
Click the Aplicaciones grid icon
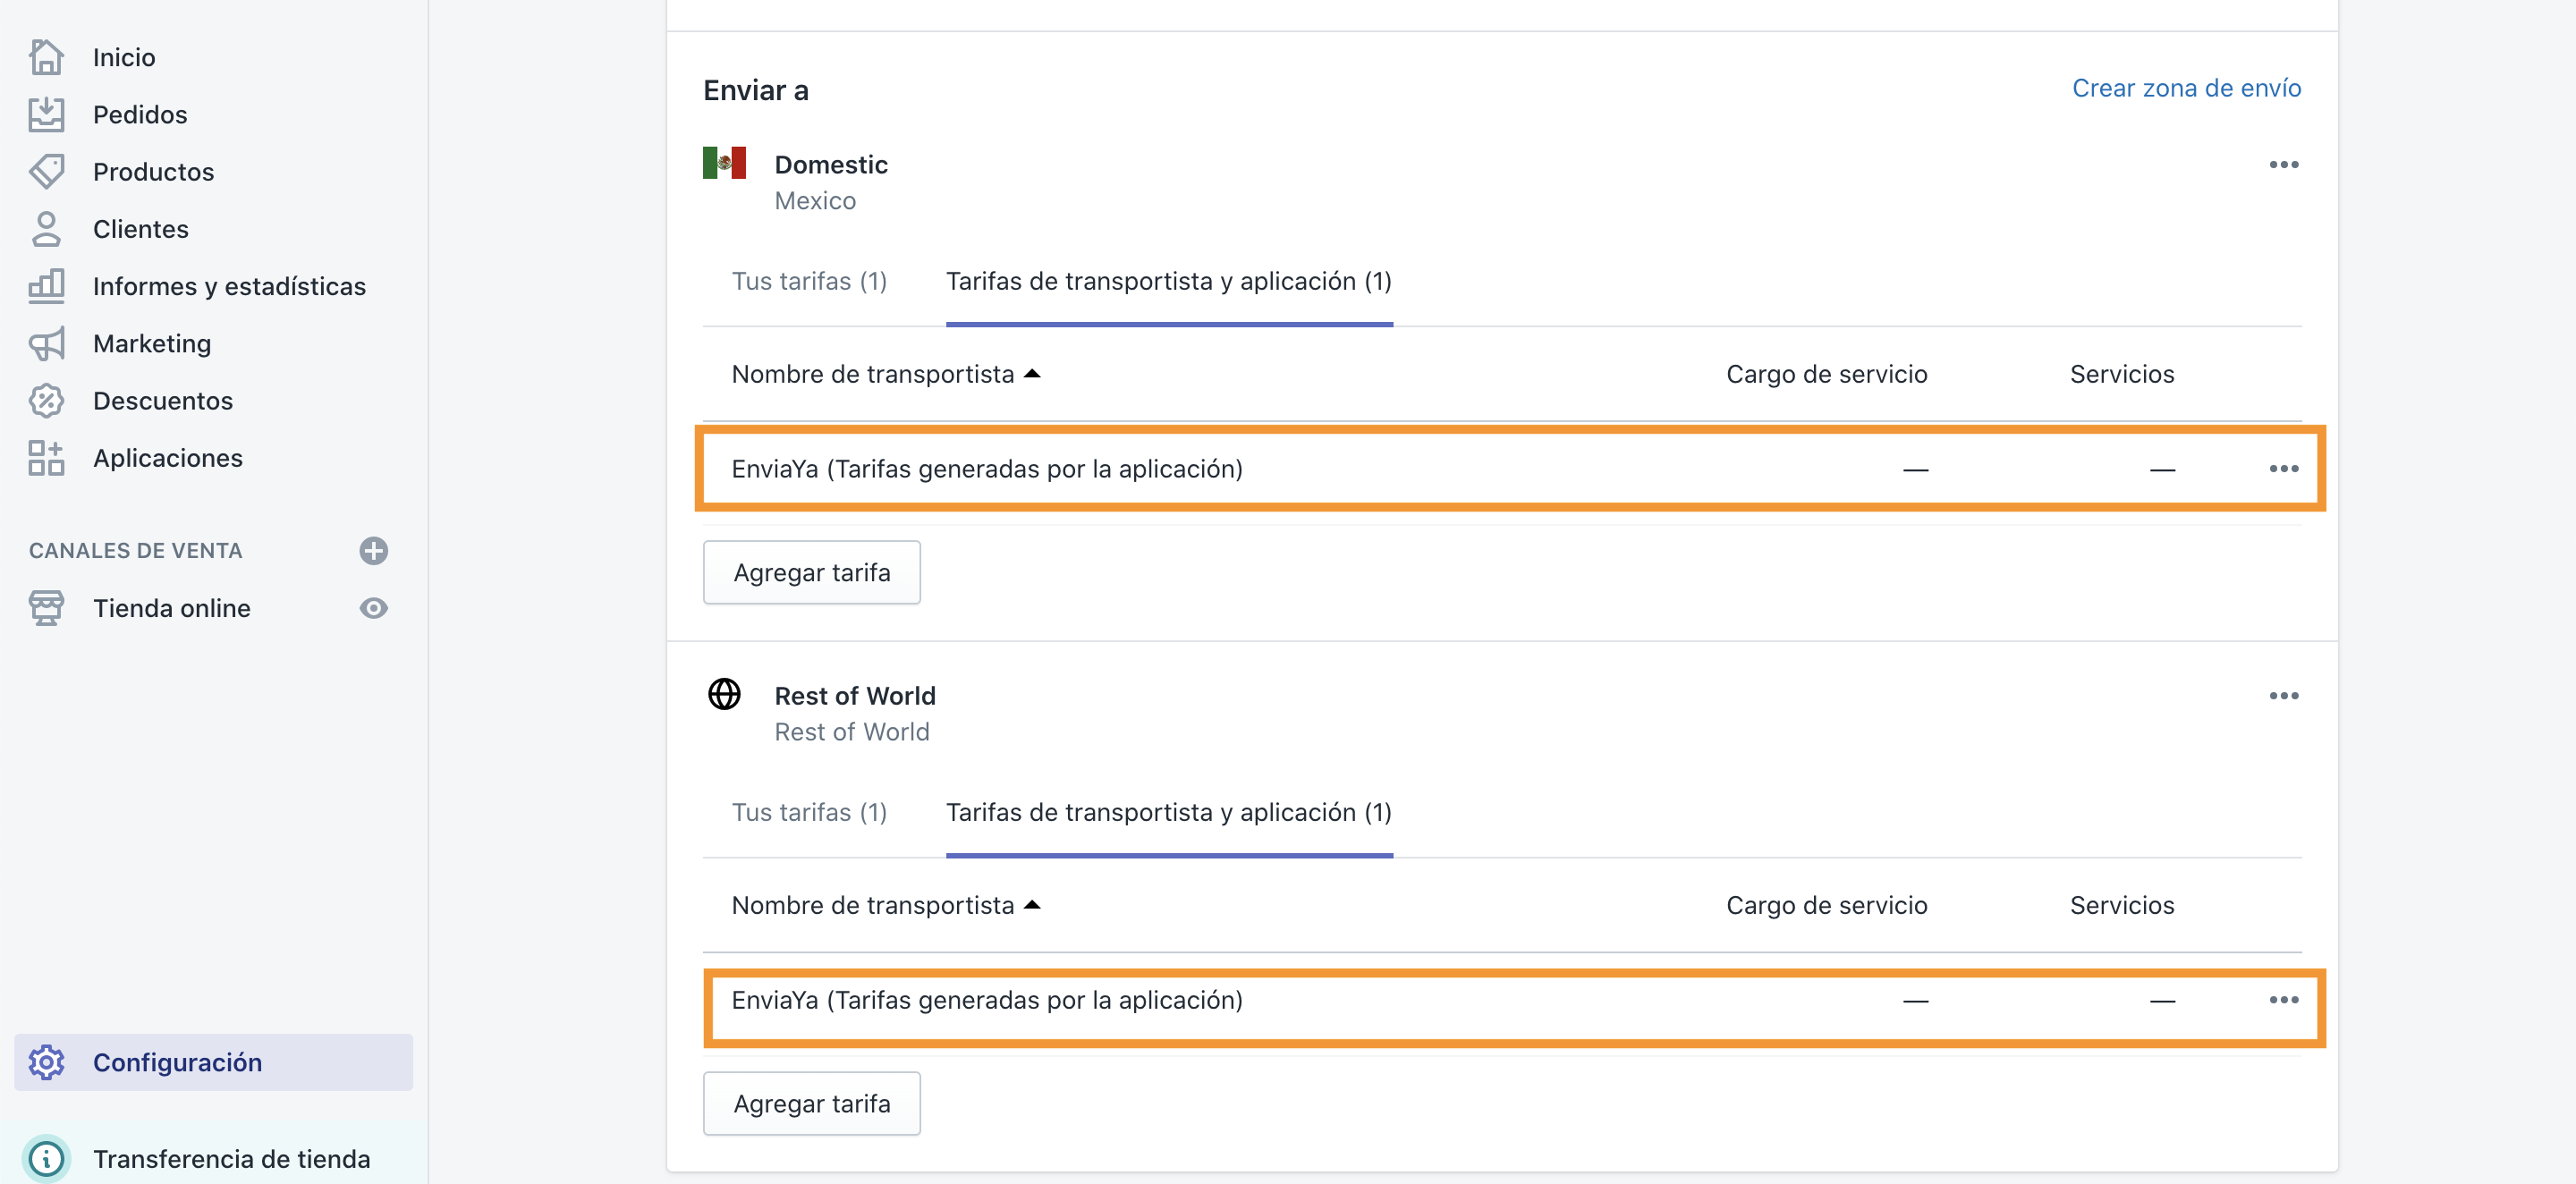tap(46, 458)
